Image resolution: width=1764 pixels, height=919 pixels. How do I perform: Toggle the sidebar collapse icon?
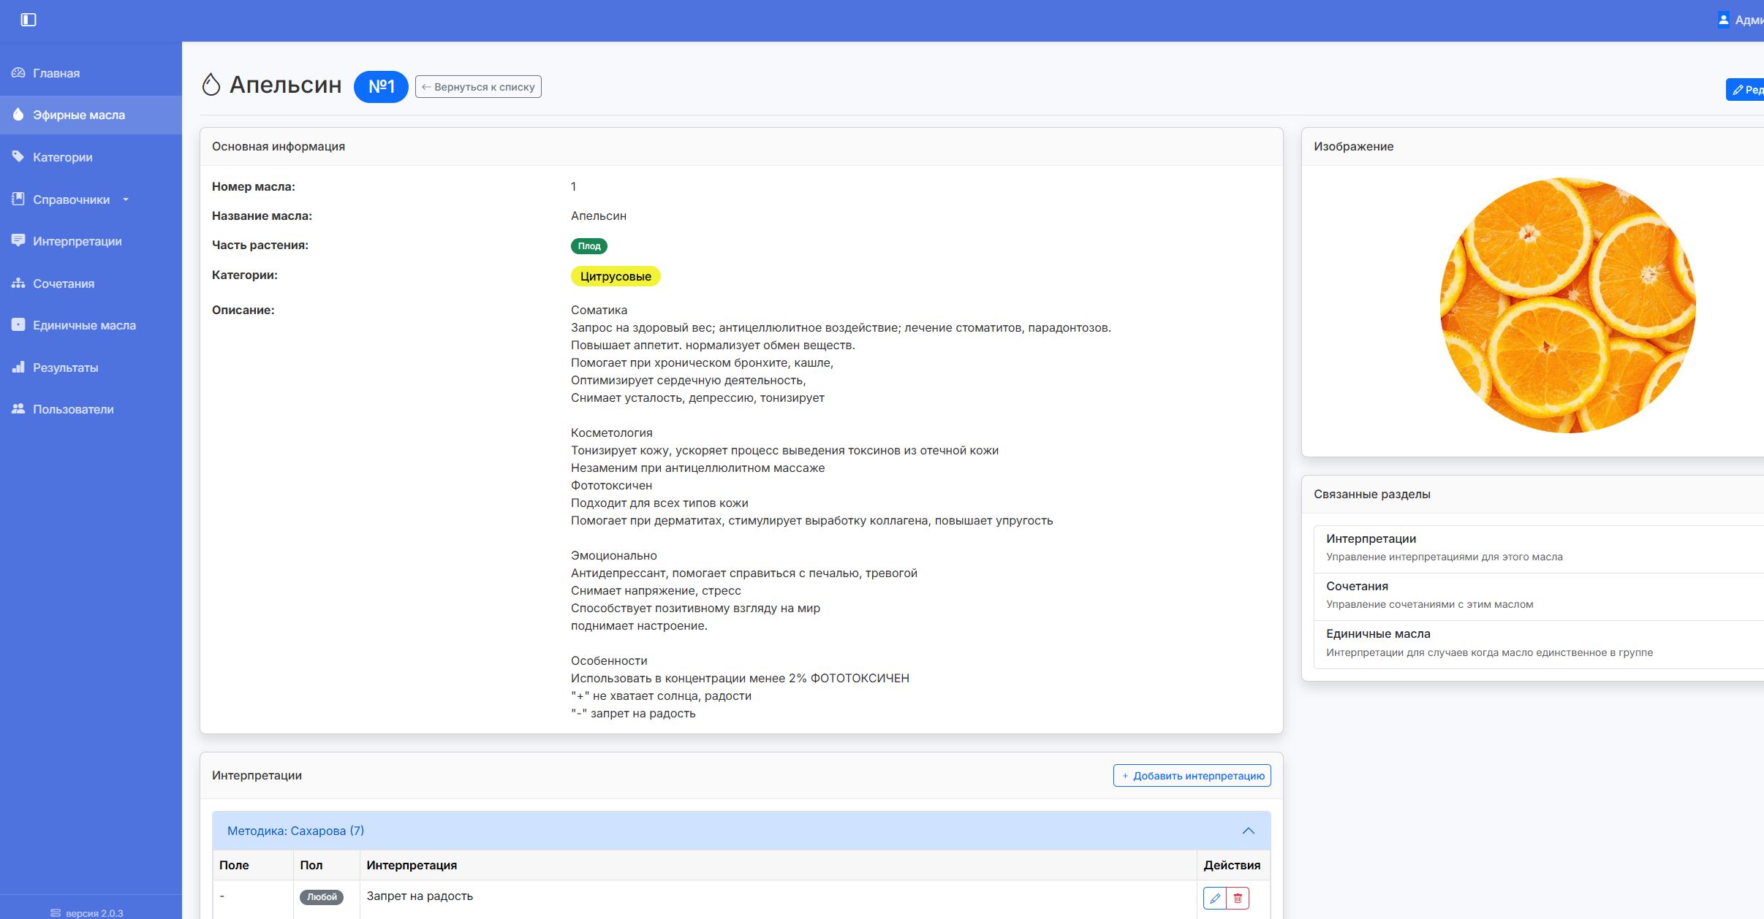(x=29, y=20)
